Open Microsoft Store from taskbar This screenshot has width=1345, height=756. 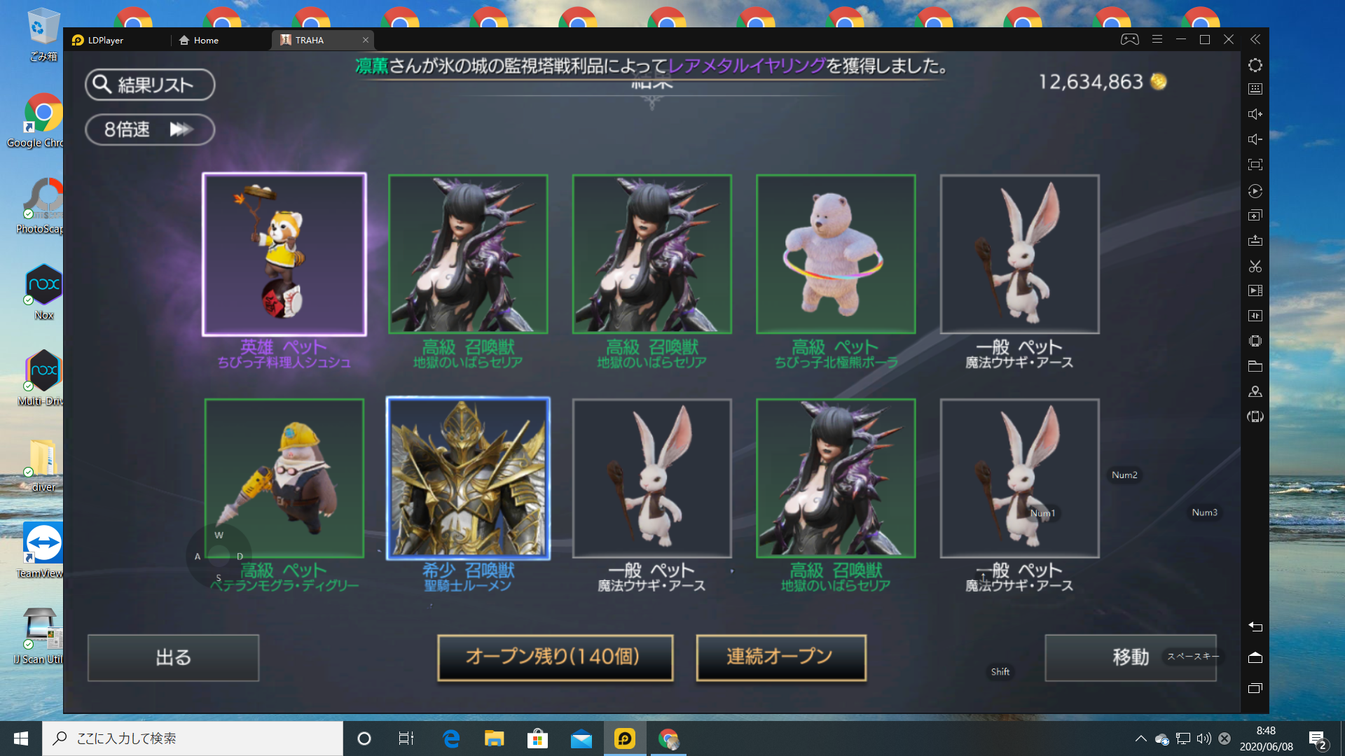(x=537, y=738)
